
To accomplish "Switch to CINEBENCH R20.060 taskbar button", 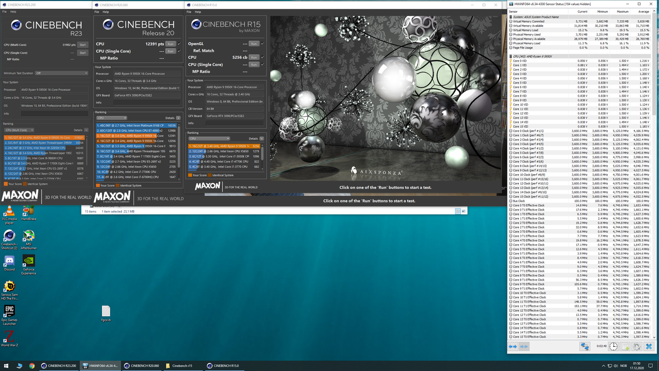I will click(x=142, y=366).
